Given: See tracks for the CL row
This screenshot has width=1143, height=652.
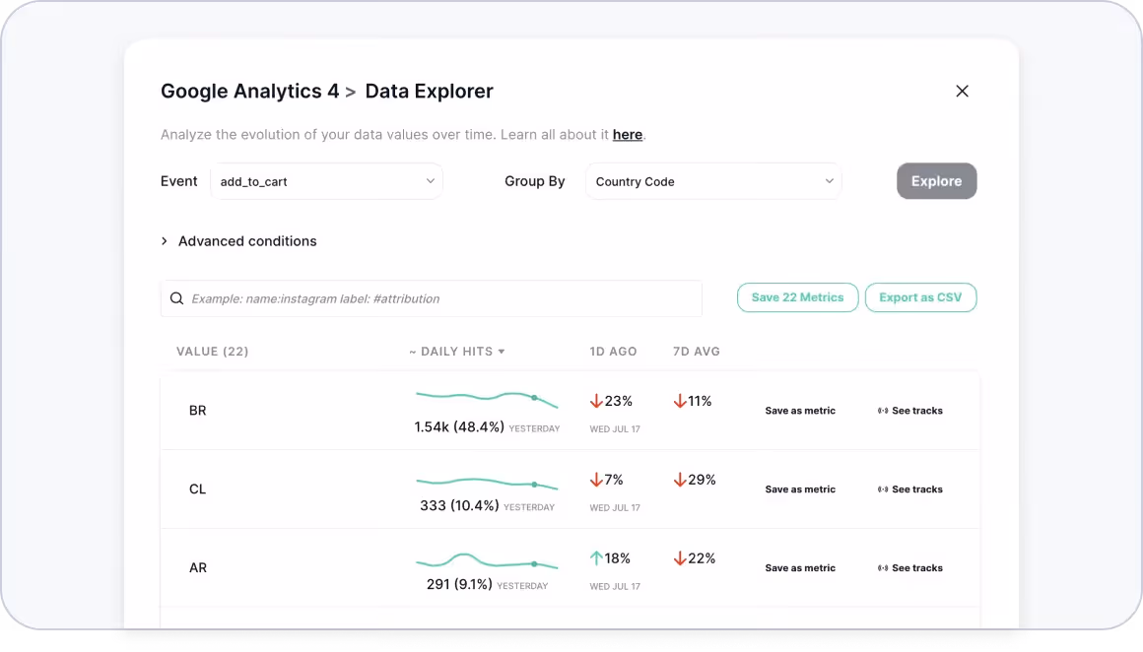Looking at the screenshot, I should pos(909,489).
